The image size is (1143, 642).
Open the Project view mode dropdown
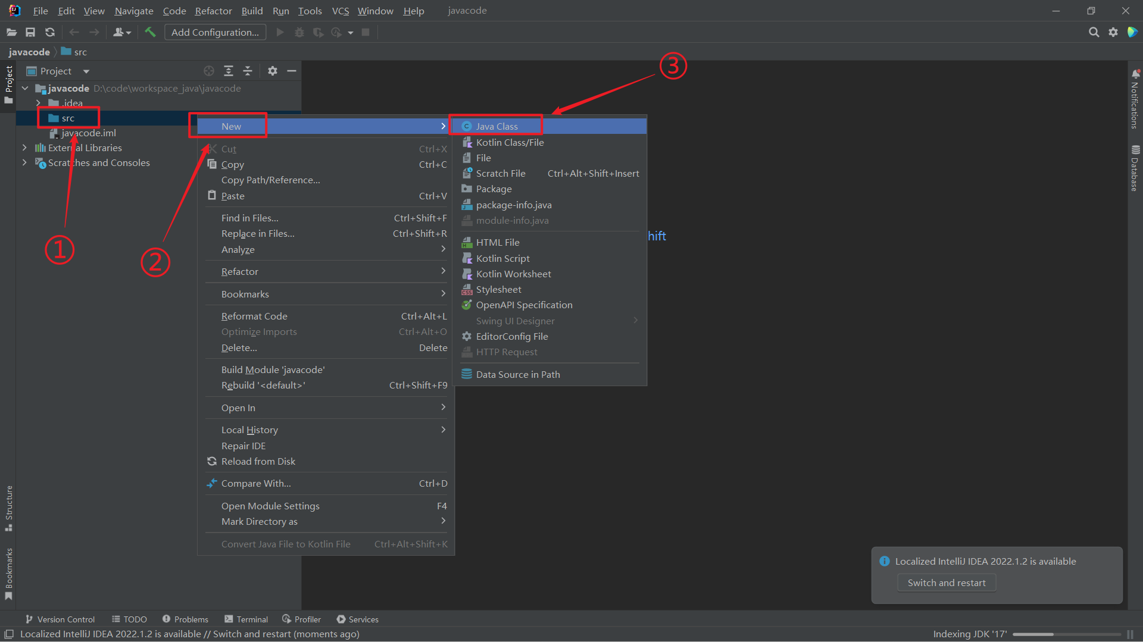pos(86,71)
